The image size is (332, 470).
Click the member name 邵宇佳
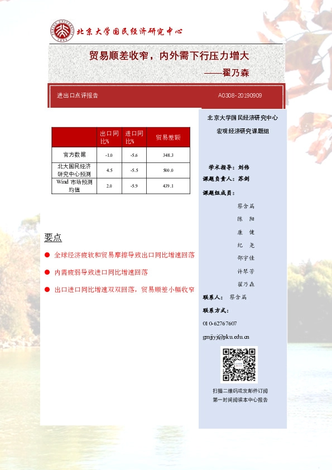coord(246,258)
